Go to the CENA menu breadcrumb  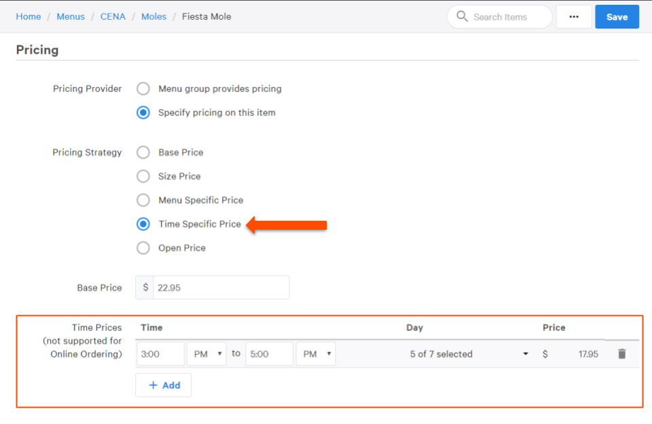(x=113, y=16)
